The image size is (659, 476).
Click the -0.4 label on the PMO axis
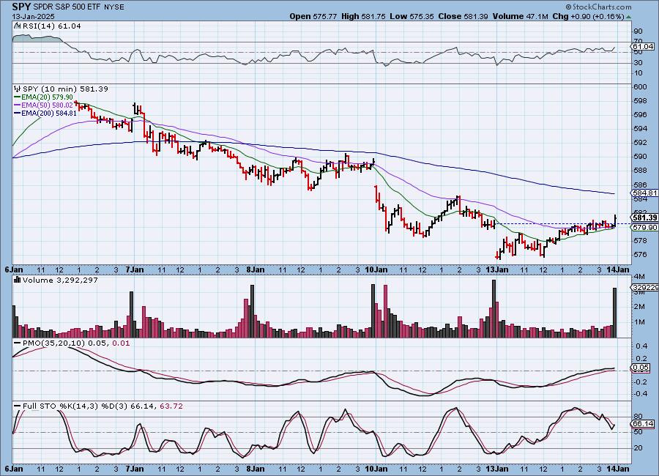[x=640, y=394]
